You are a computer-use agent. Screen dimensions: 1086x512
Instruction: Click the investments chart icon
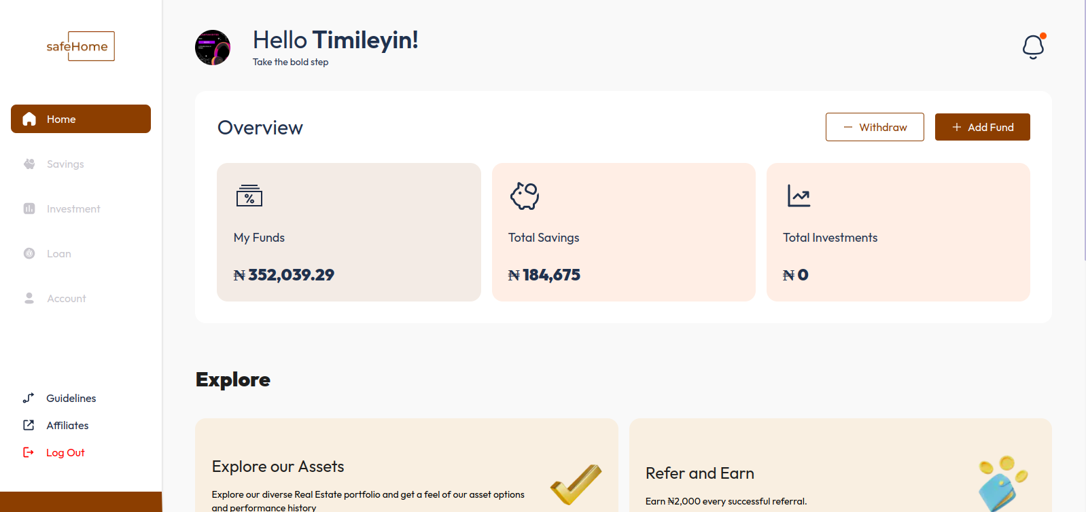point(799,196)
